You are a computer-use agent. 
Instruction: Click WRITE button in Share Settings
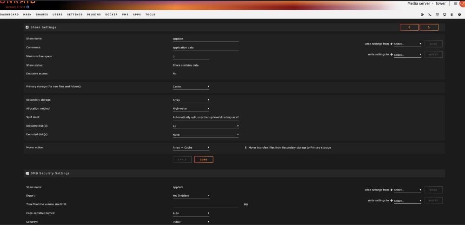point(433,54)
